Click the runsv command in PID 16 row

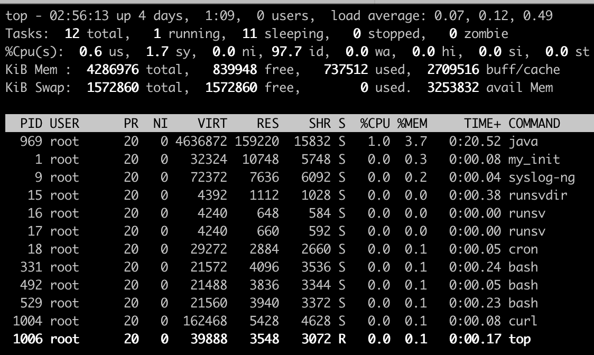527,213
